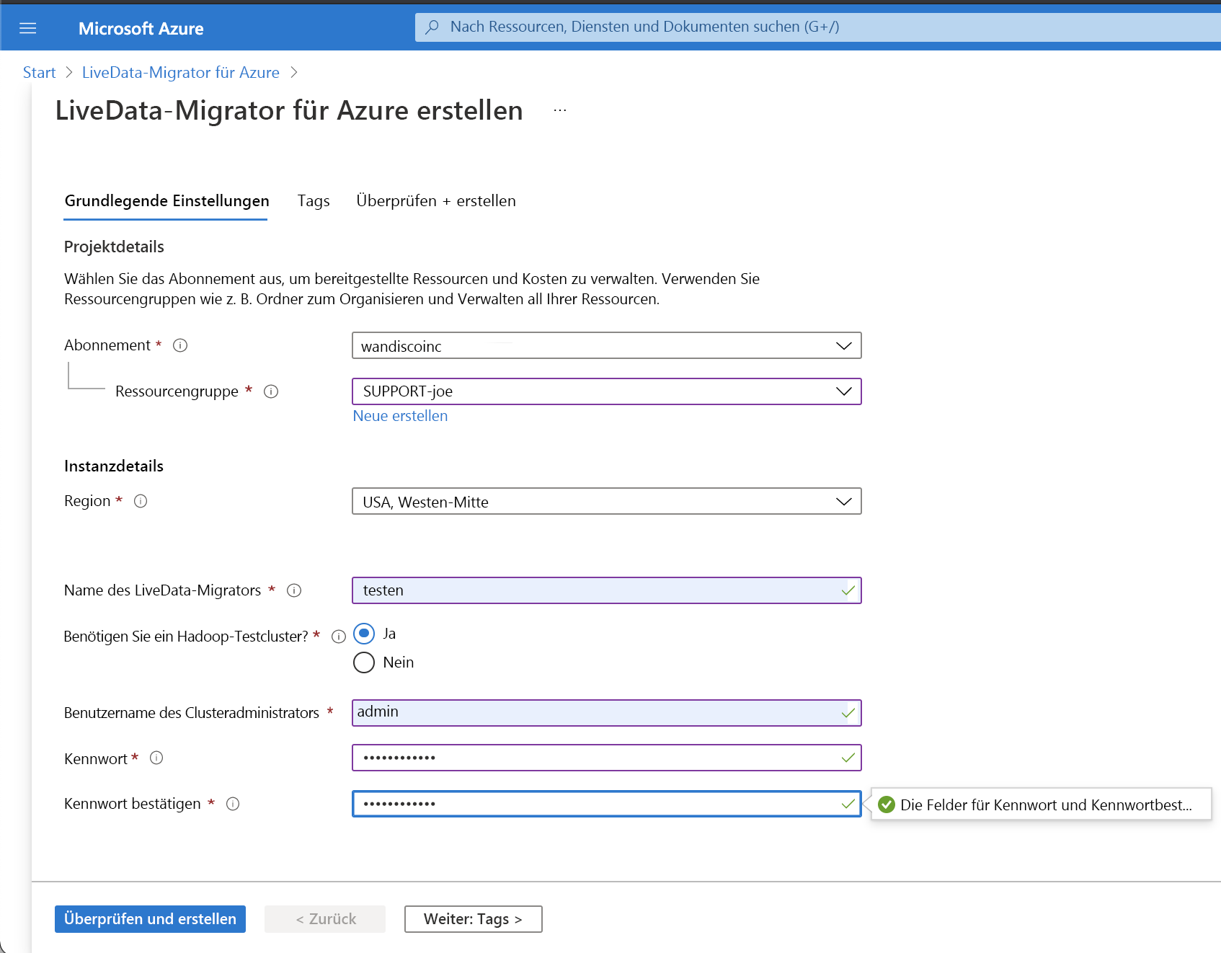
Task: Switch to the Überprüfen + erstellen tab
Action: [435, 201]
